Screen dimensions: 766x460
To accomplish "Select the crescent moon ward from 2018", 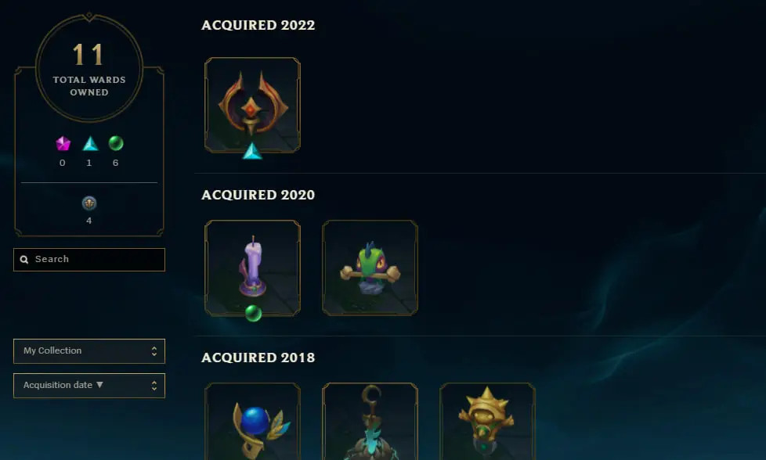I will click(370, 422).
